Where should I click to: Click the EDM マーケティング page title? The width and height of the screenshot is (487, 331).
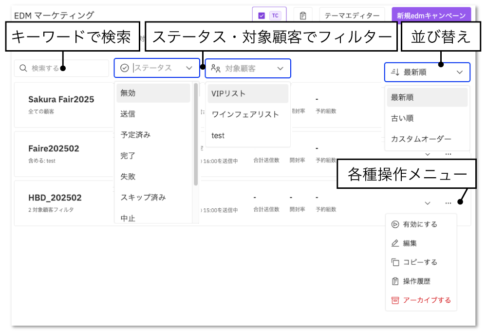pyautogui.click(x=54, y=15)
